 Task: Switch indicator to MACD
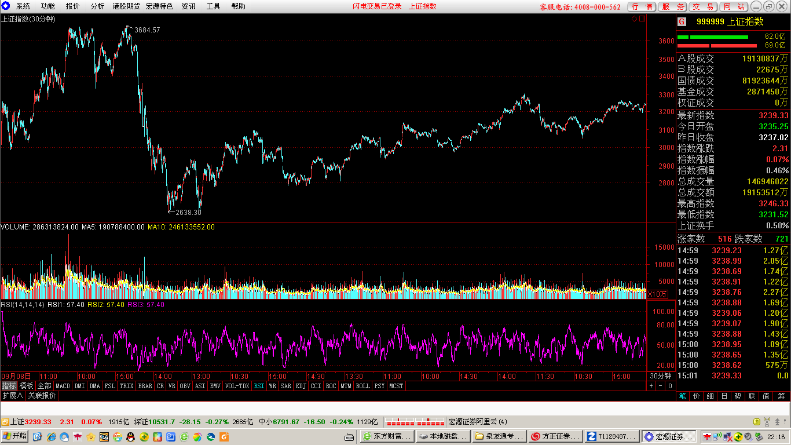click(63, 386)
